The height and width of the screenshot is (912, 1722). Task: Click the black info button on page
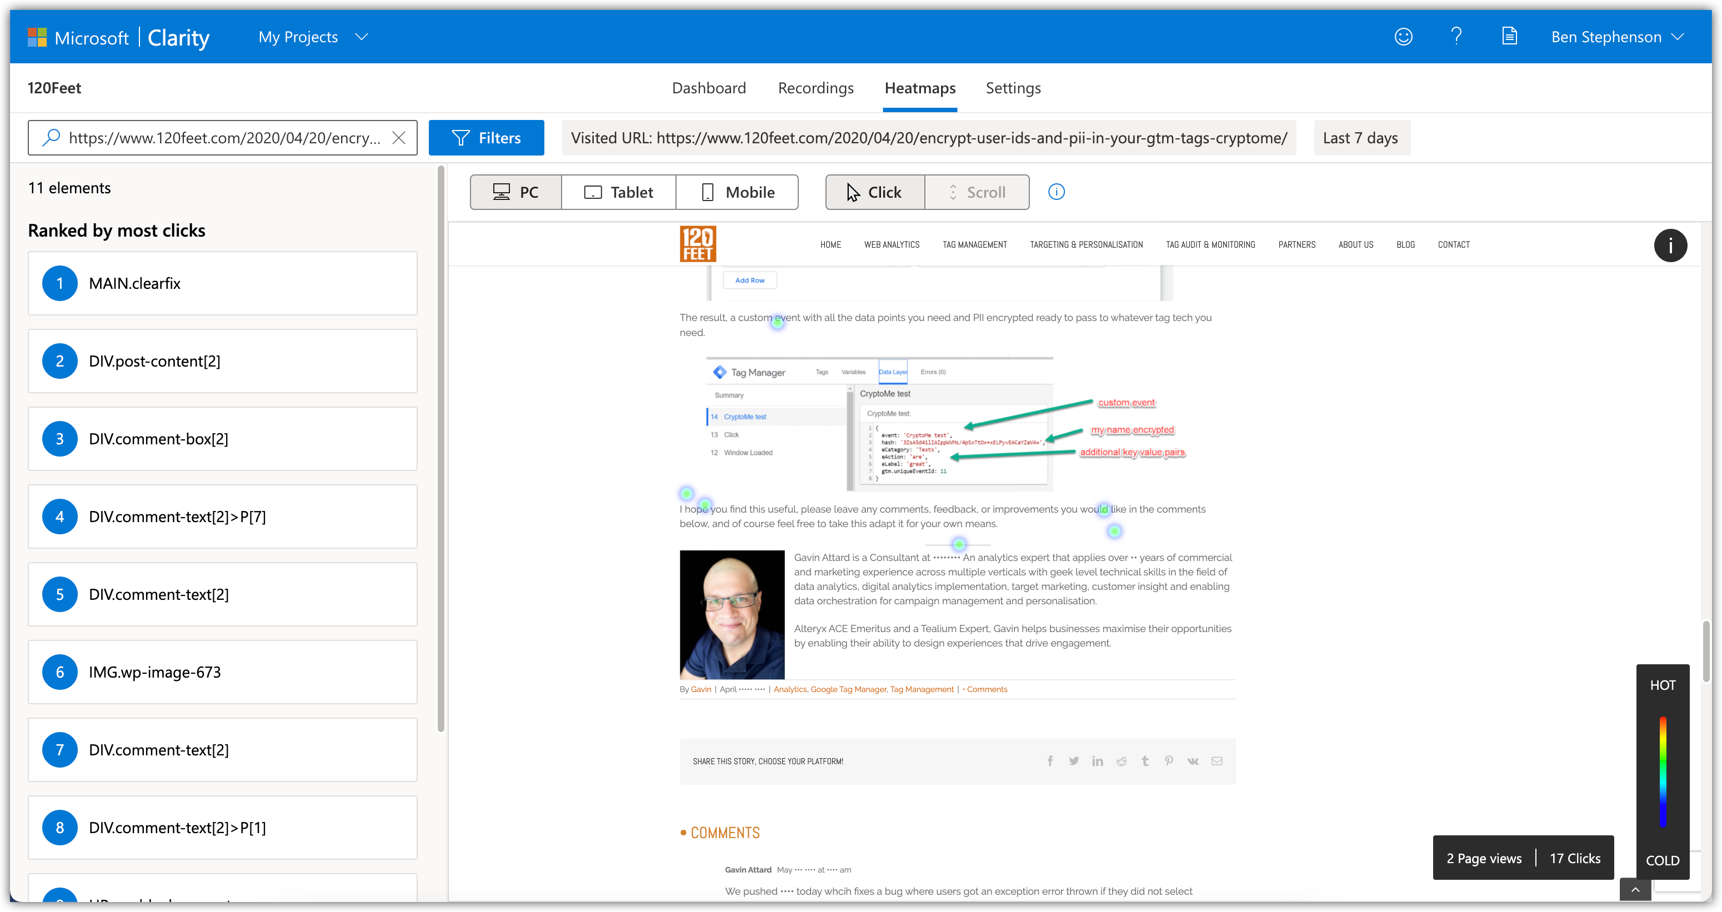pos(1670,245)
